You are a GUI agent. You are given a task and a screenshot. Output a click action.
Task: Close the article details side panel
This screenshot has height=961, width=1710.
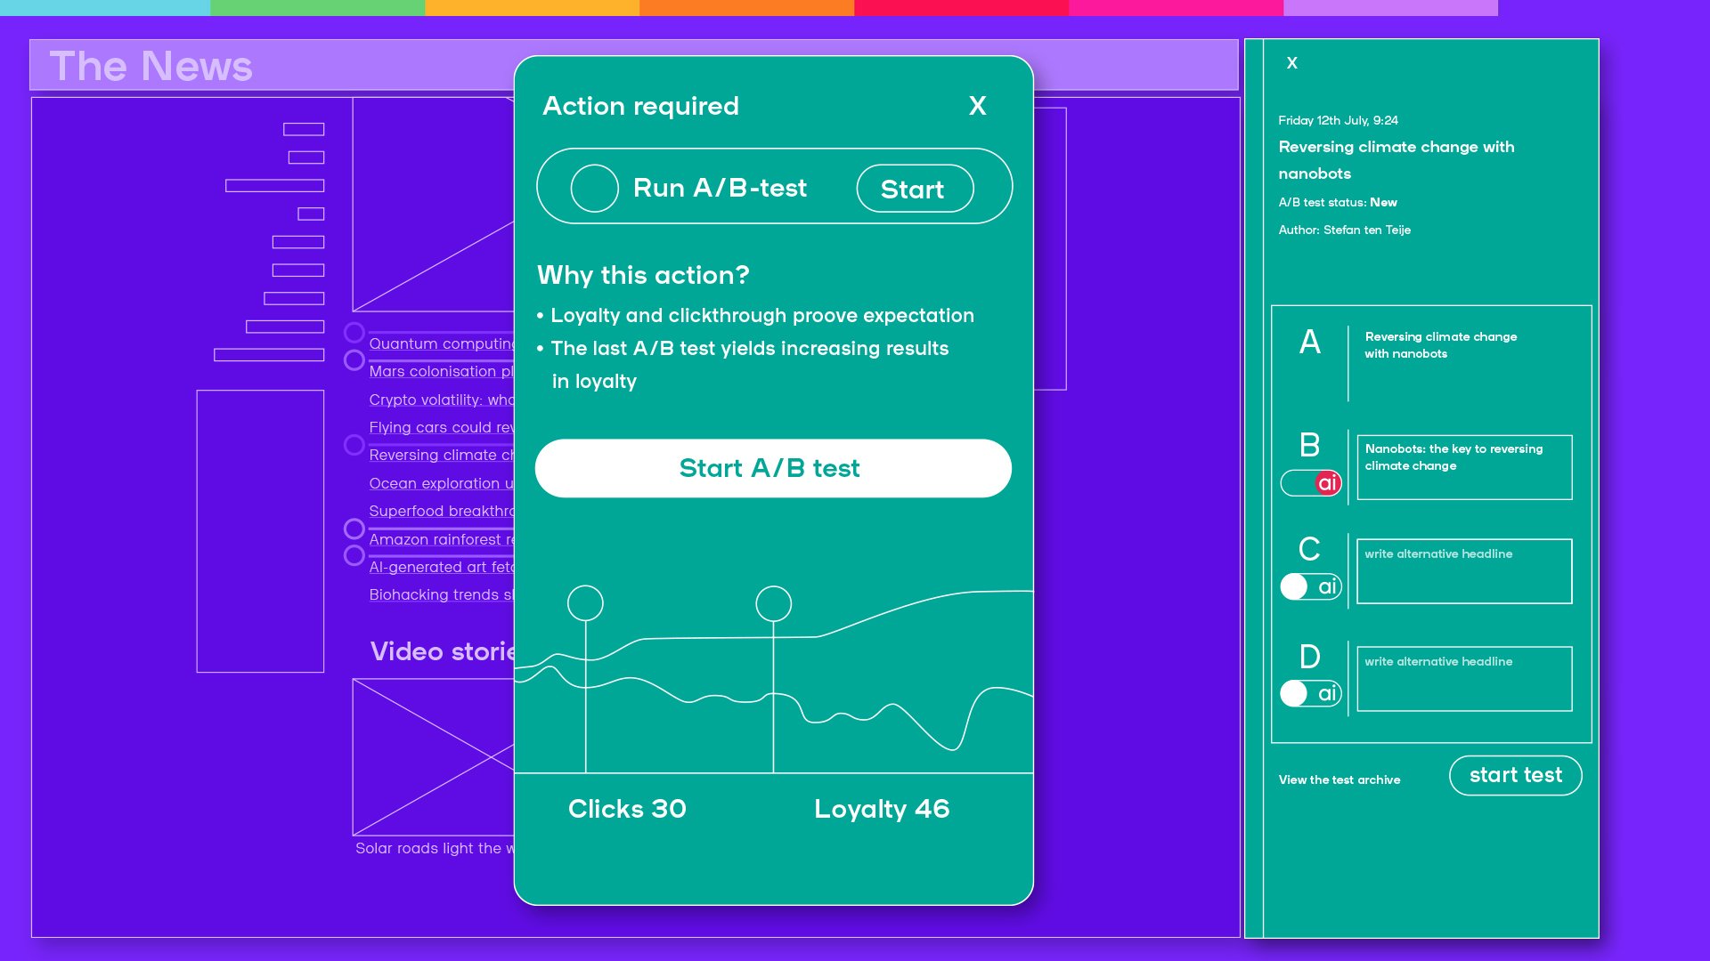[1291, 63]
